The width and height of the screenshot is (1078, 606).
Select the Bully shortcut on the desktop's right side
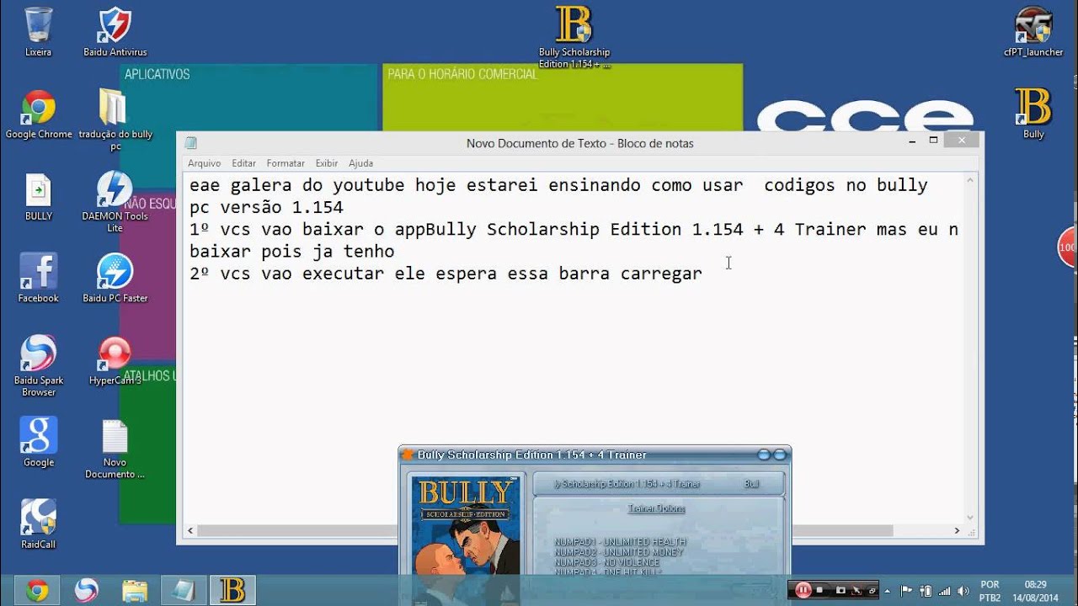[x=1033, y=114]
